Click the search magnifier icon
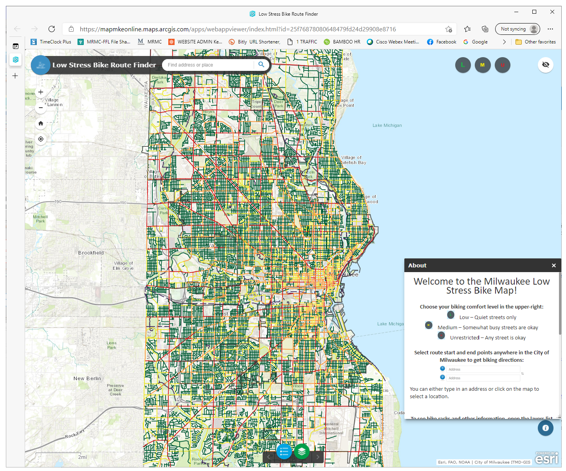 click(261, 65)
